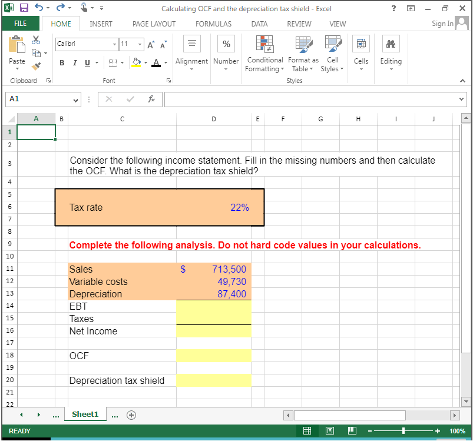Open Format as Table gallery
Image resolution: width=473 pixels, height=441 pixels.
(x=303, y=44)
